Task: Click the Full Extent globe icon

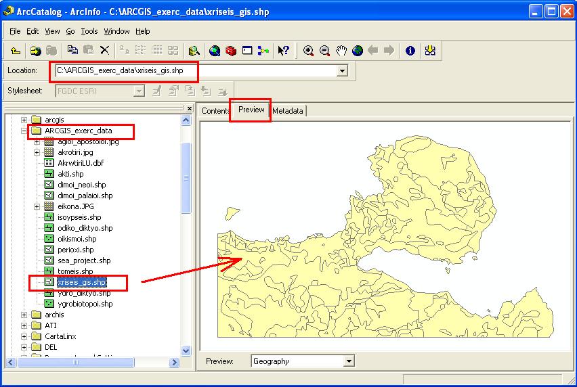Action: (x=358, y=50)
